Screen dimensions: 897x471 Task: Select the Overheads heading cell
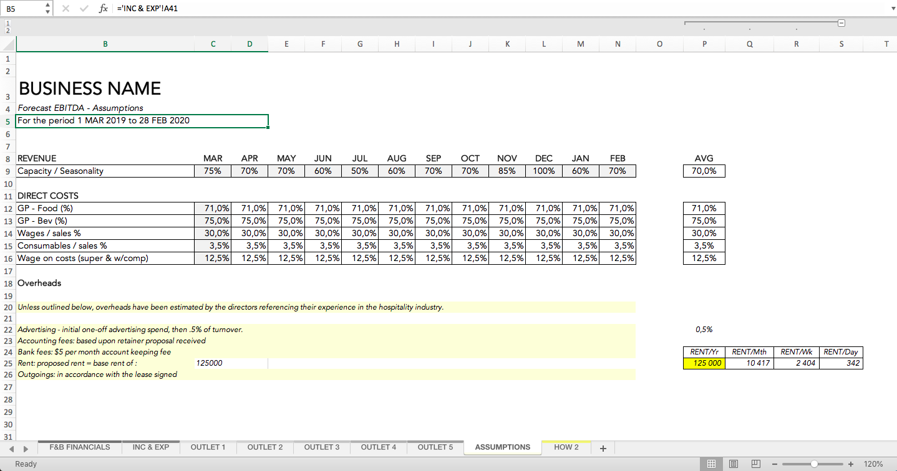(x=105, y=283)
